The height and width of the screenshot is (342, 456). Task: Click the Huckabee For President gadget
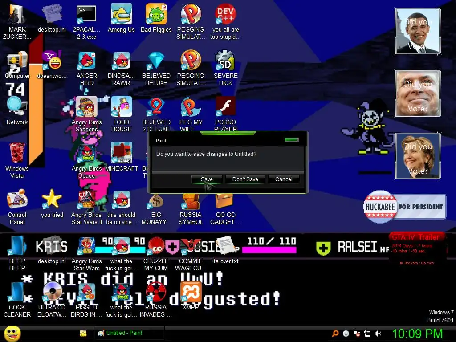pos(404,207)
